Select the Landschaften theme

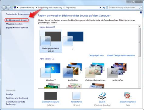118,72
